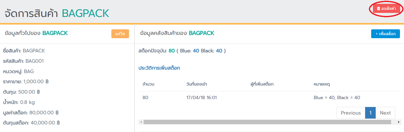
Task: Click the horizontal scrollbar right arrow
Action: pyautogui.click(x=399, y=122)
